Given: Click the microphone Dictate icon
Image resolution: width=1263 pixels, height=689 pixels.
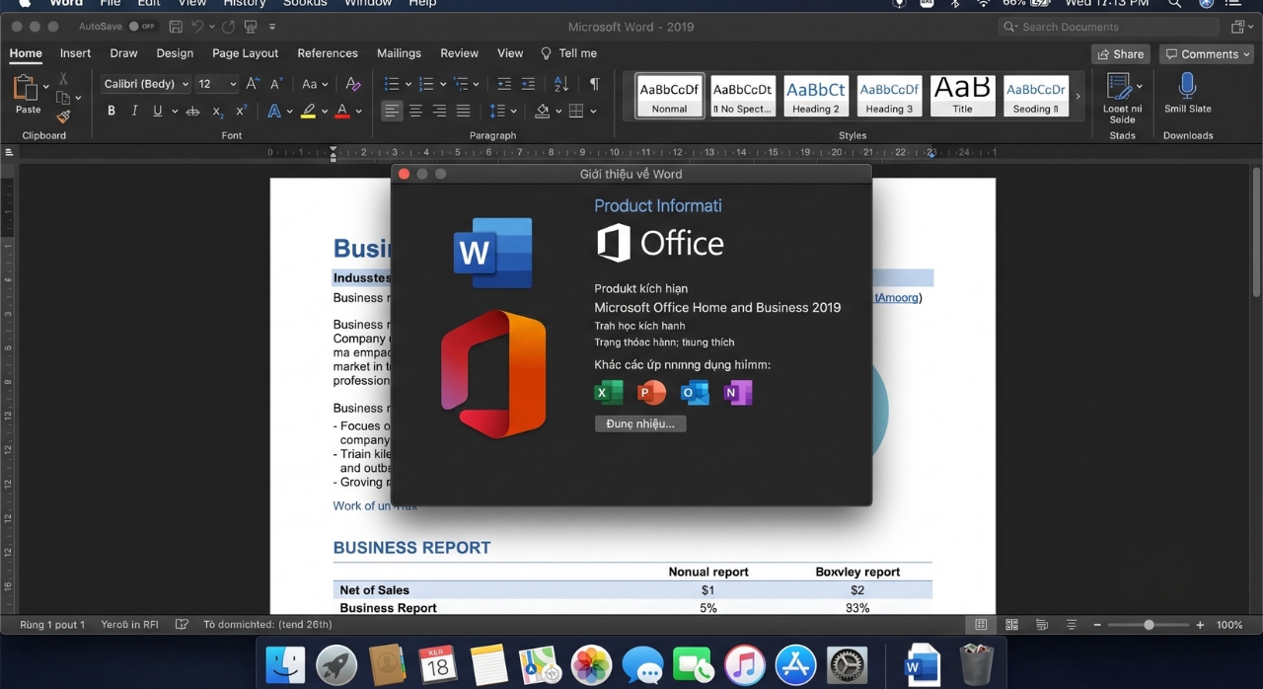Looking at the screenshot, I should (x=1187, y=85).
